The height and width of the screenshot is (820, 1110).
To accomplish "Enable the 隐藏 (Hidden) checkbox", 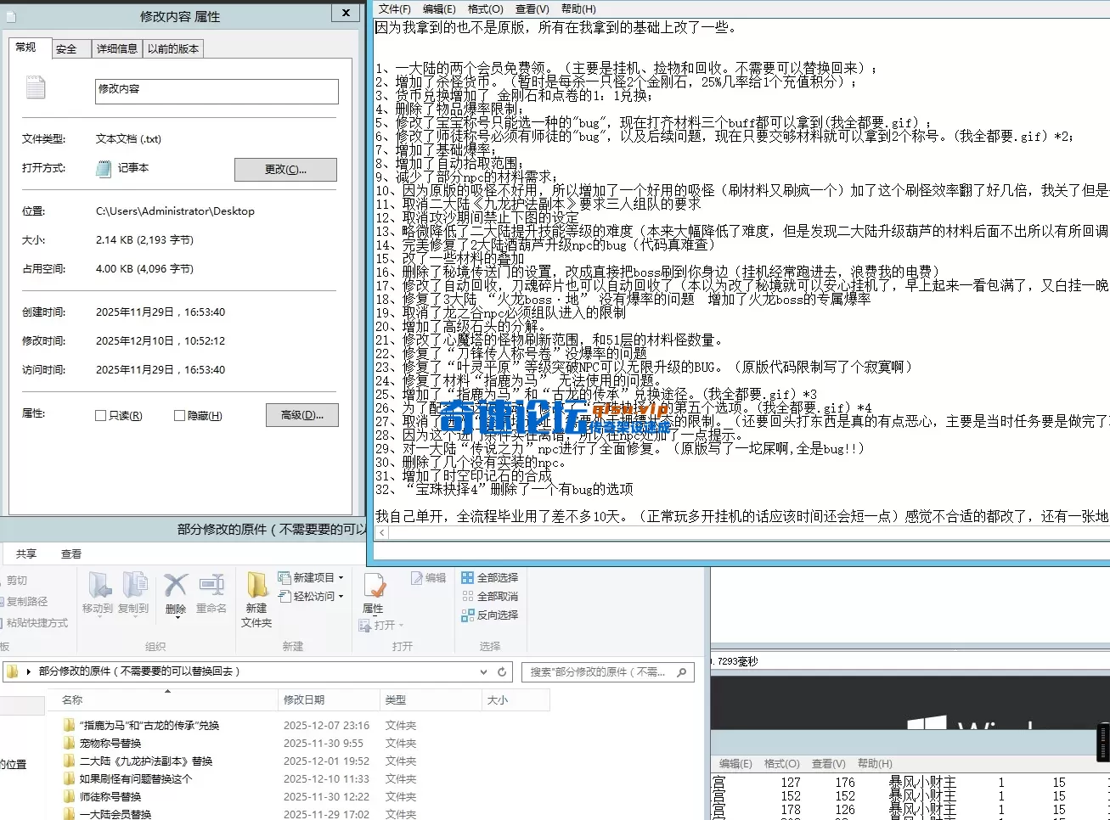I will click(177, 414).
